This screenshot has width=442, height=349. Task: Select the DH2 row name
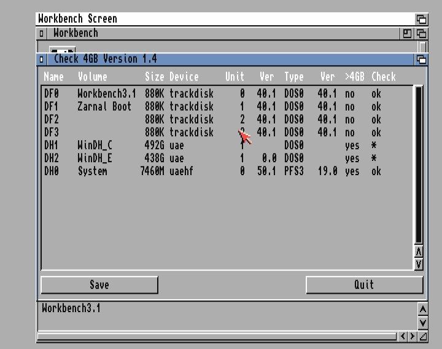(x=52, y=159)
